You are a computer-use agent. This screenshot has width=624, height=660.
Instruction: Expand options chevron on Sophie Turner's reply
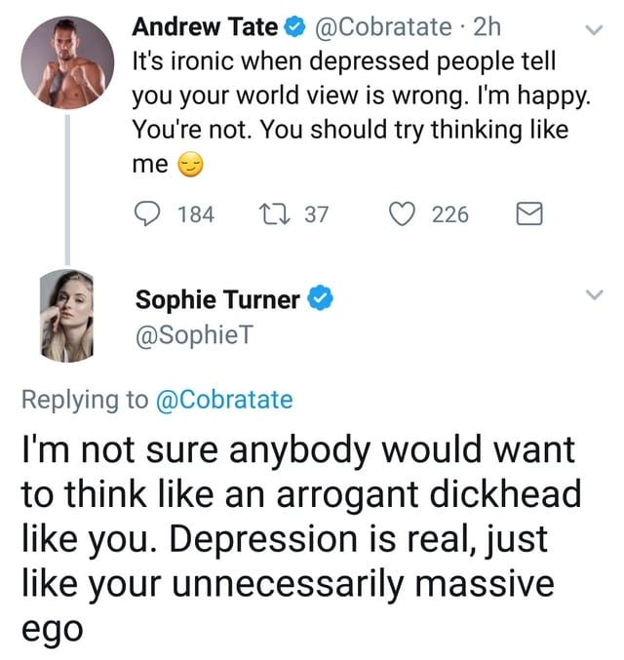coord(594,293)
